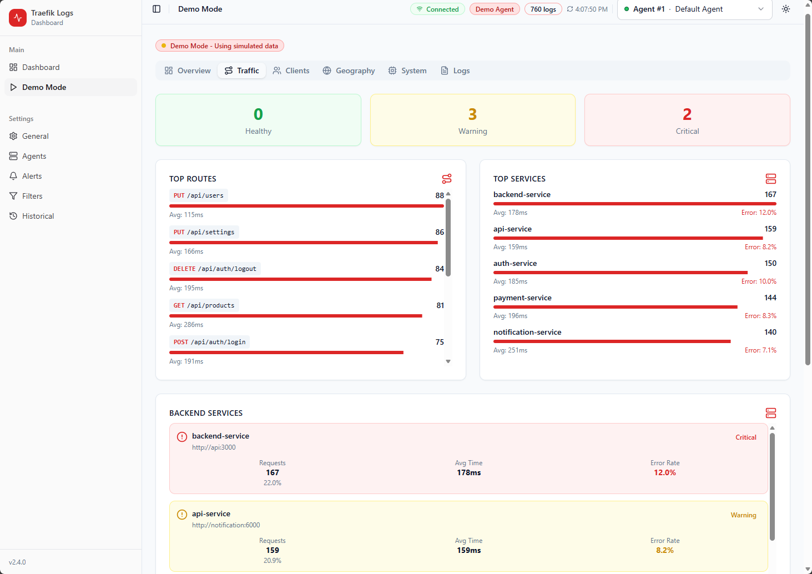
Task: Switch to the Geography tab
Action: (x=349, y=71)
